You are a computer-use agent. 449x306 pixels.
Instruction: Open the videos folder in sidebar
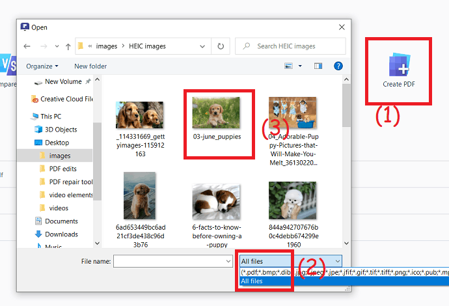[54, 208]
